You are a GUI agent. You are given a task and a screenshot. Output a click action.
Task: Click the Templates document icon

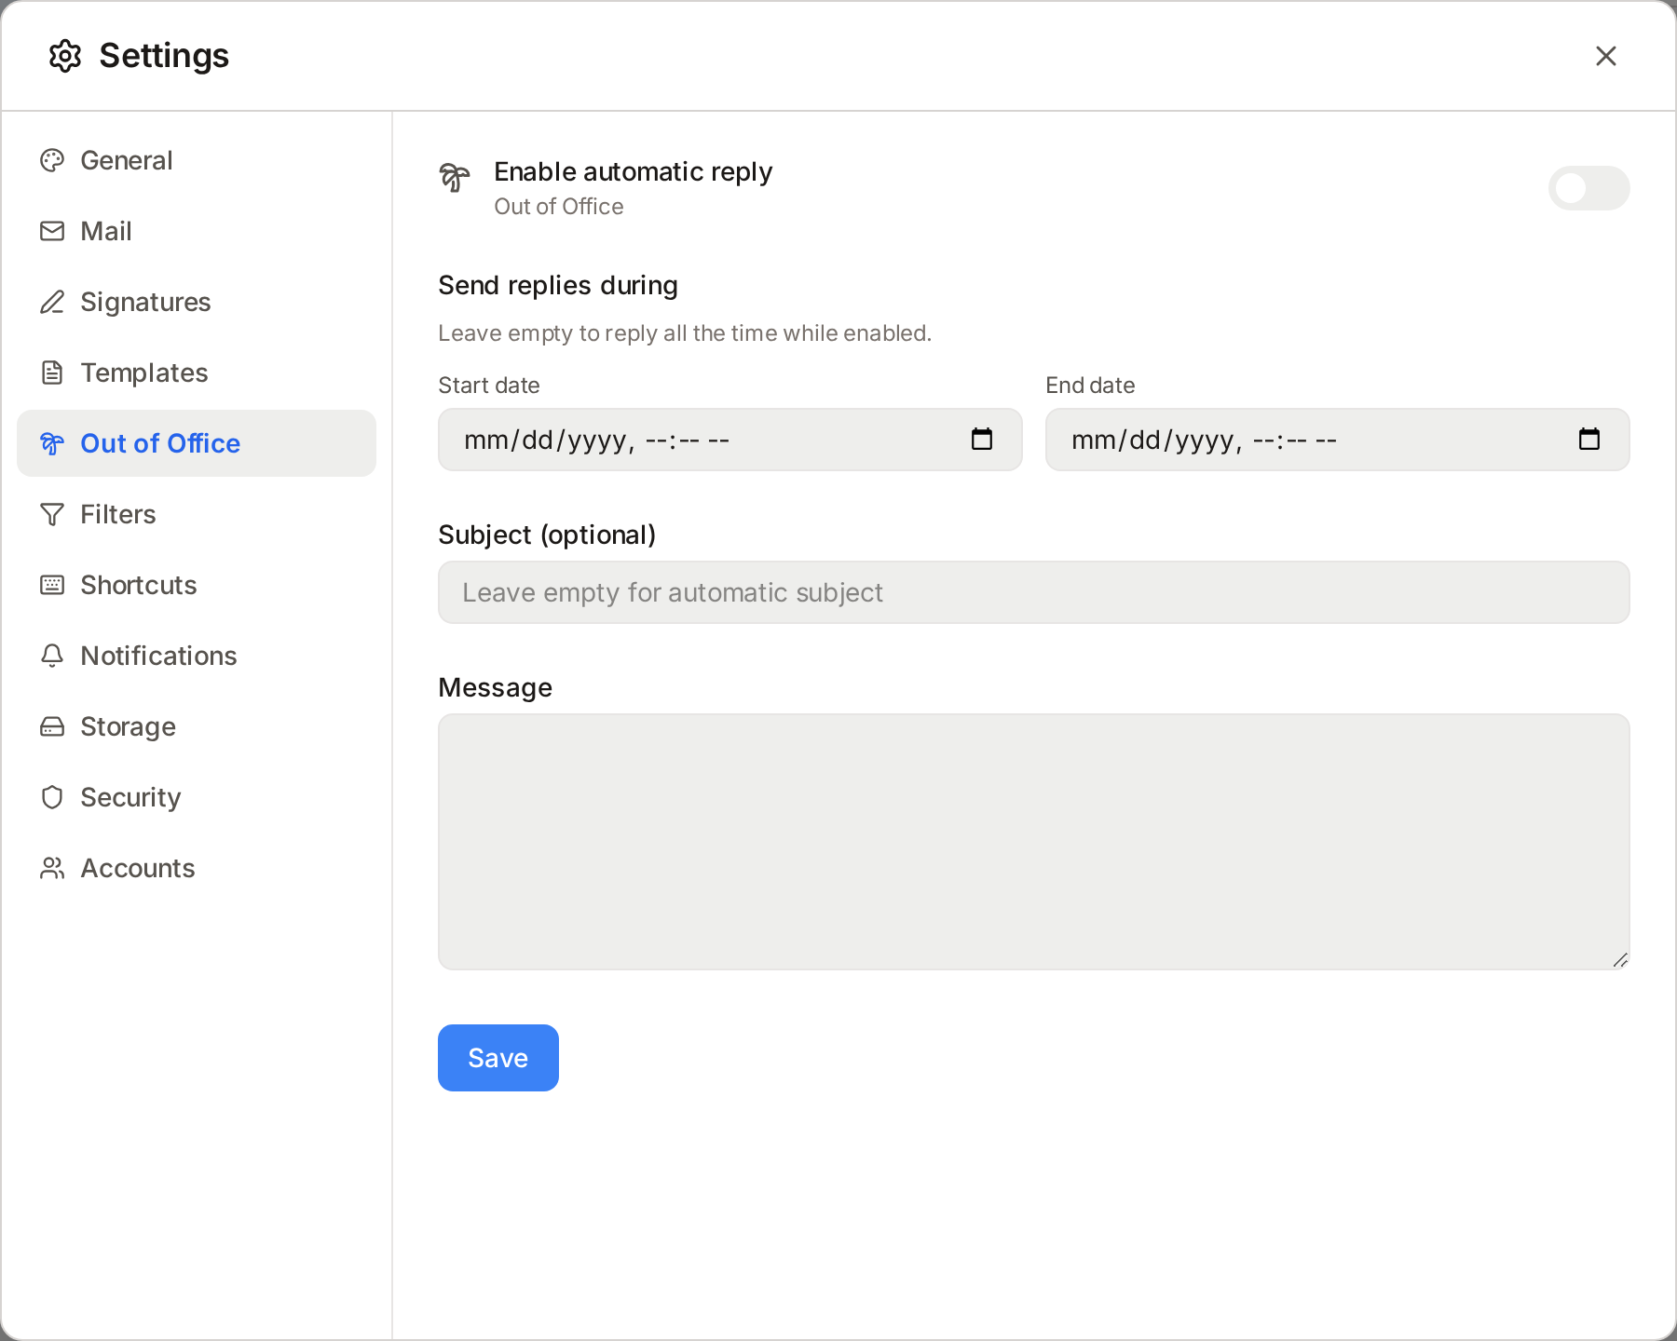point(52,372)
